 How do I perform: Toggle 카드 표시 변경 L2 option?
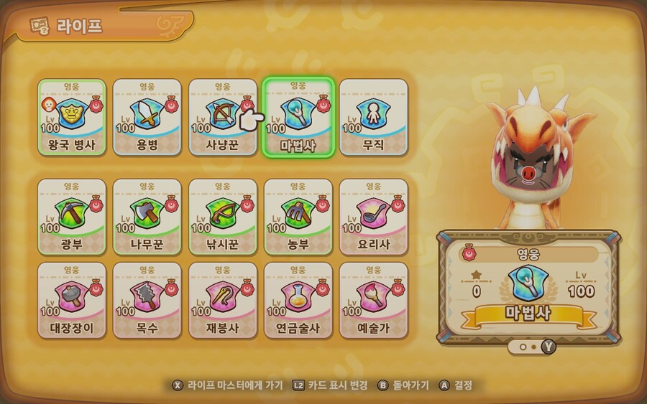330,385
